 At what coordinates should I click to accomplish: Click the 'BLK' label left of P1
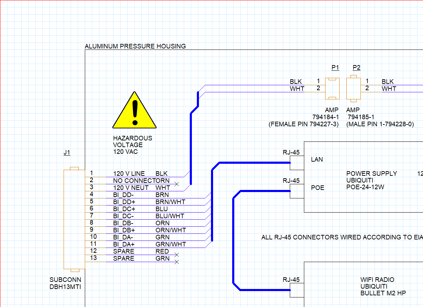click(x=296, y=82)
